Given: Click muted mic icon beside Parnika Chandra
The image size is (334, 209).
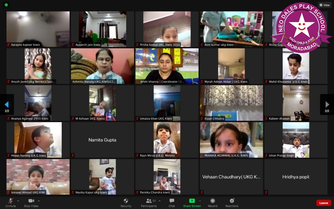Looking at the screenshot, I should tap(137, 192).
